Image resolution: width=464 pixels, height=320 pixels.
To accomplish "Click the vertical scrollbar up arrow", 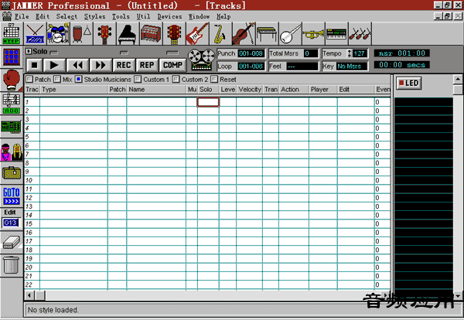I will tap(458, 79).
